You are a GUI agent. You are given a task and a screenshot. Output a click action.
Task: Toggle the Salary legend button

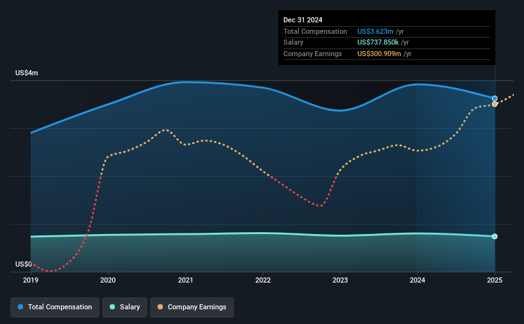(x=124, y=307)
